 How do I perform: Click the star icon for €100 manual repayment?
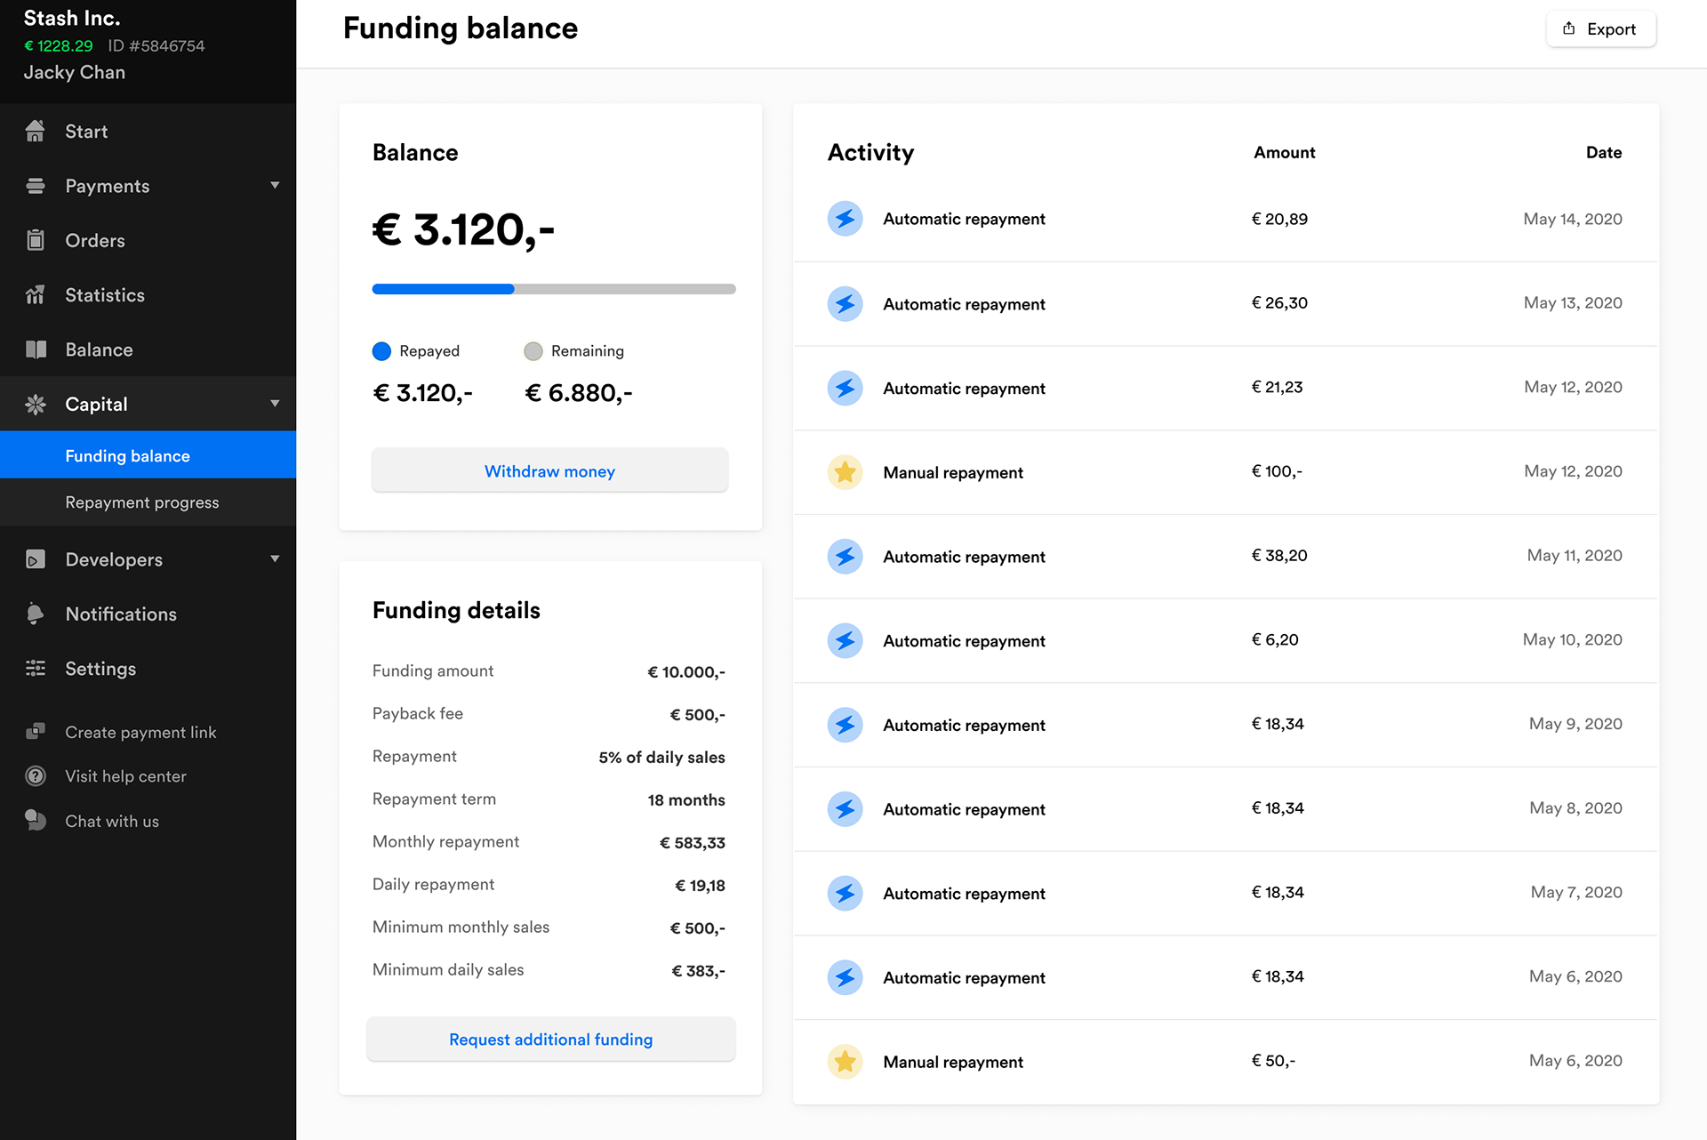[x=845, y=472]
